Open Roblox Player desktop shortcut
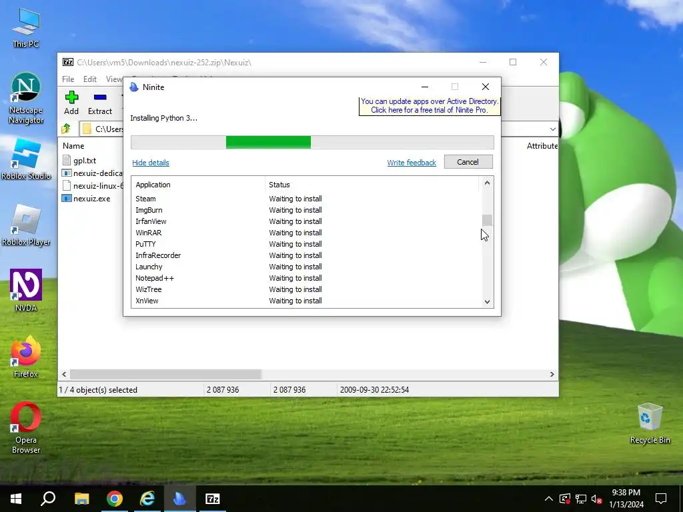Screen dimensions: 683x512 [26, 225]
